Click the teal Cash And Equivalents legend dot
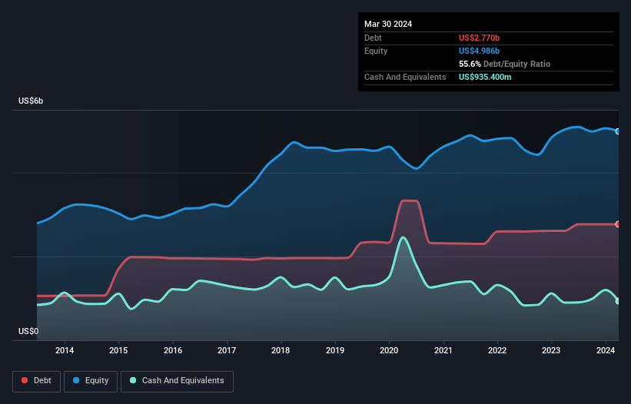Screen dimensions: 631x404 tap(133, 380)
